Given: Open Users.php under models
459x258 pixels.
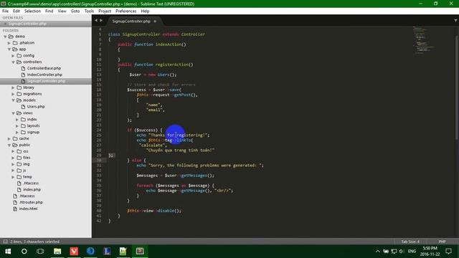Looking at the screenshot, I should [36, 107].
